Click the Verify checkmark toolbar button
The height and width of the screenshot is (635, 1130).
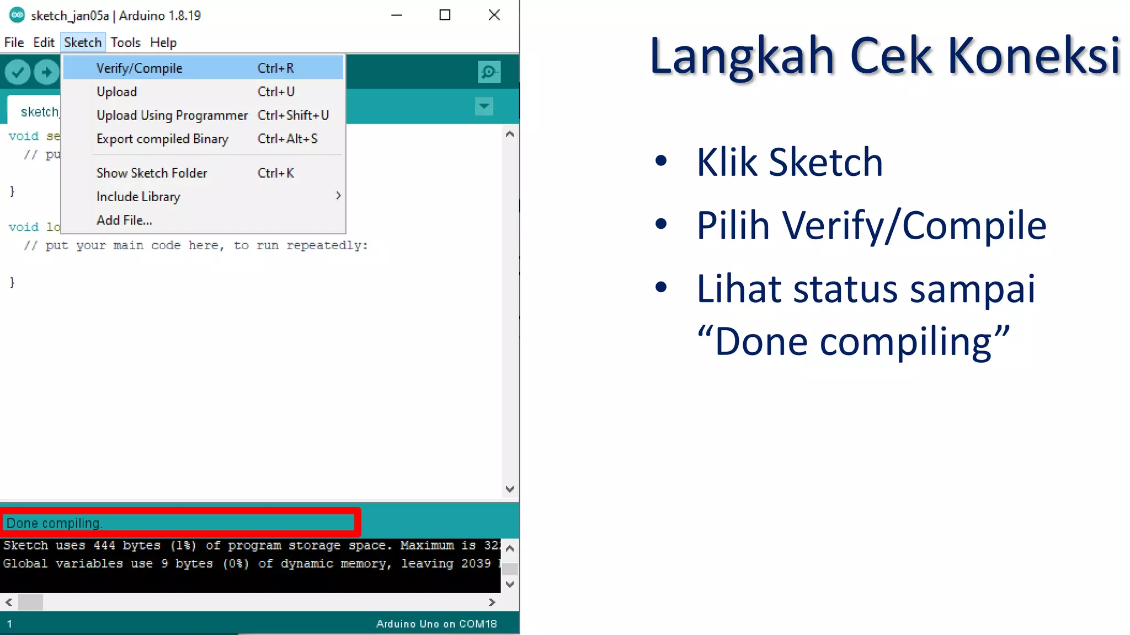(x=18, y=72)
